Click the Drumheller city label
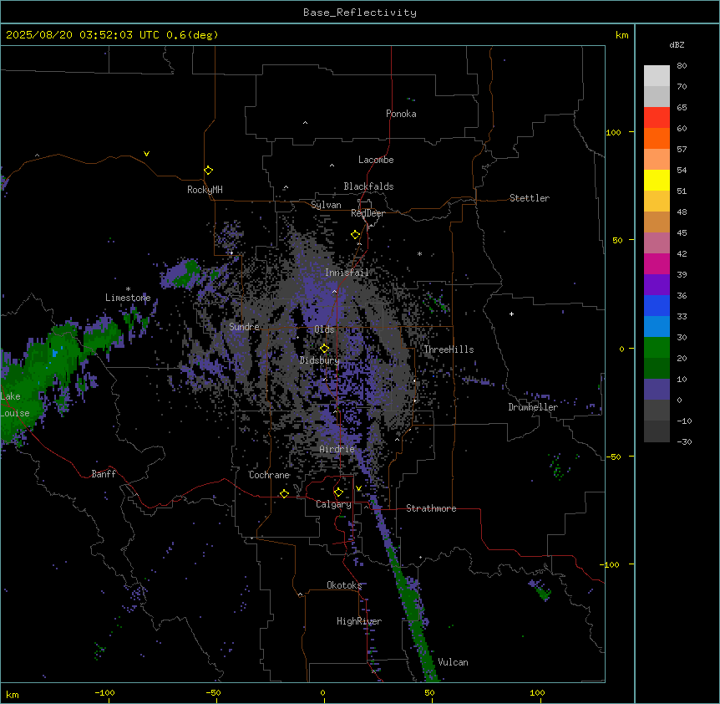This screenshot has height=704, width=720. (533, 407)
